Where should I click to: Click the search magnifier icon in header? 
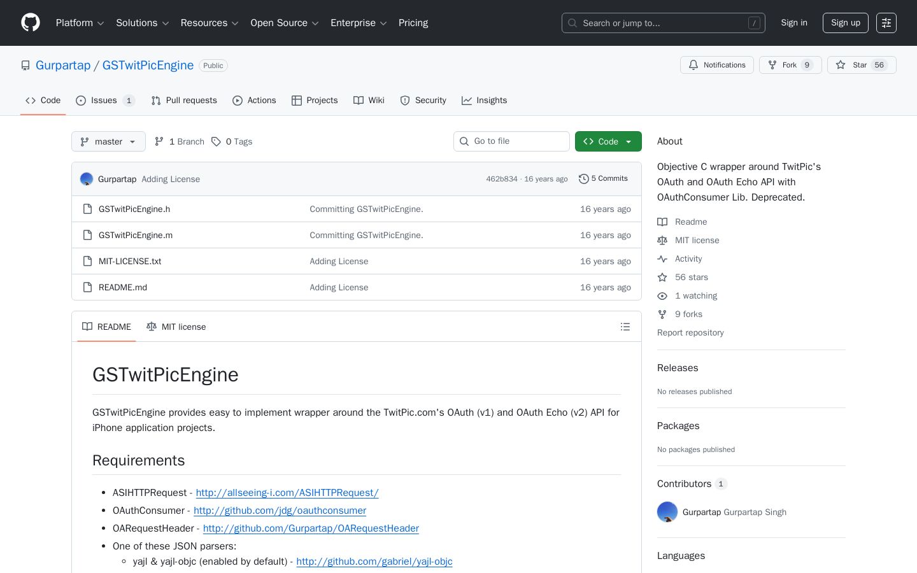[572, 23]
